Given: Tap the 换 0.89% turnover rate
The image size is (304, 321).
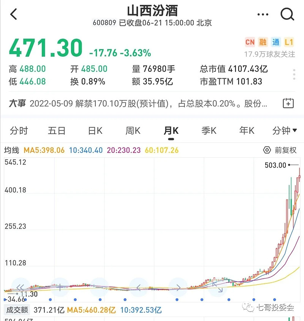Looking at the screenshot, I should point(88,81).
